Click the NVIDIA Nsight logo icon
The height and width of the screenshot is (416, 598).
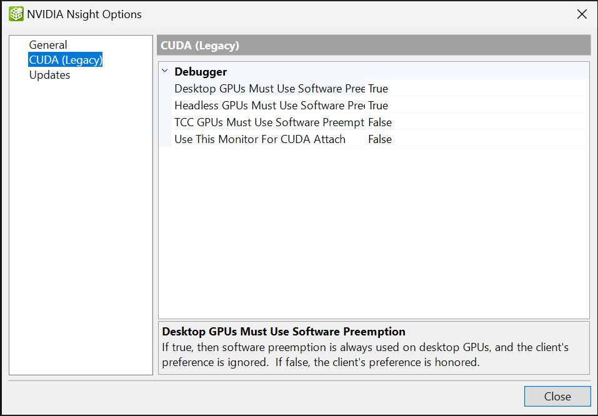[16, 14]
